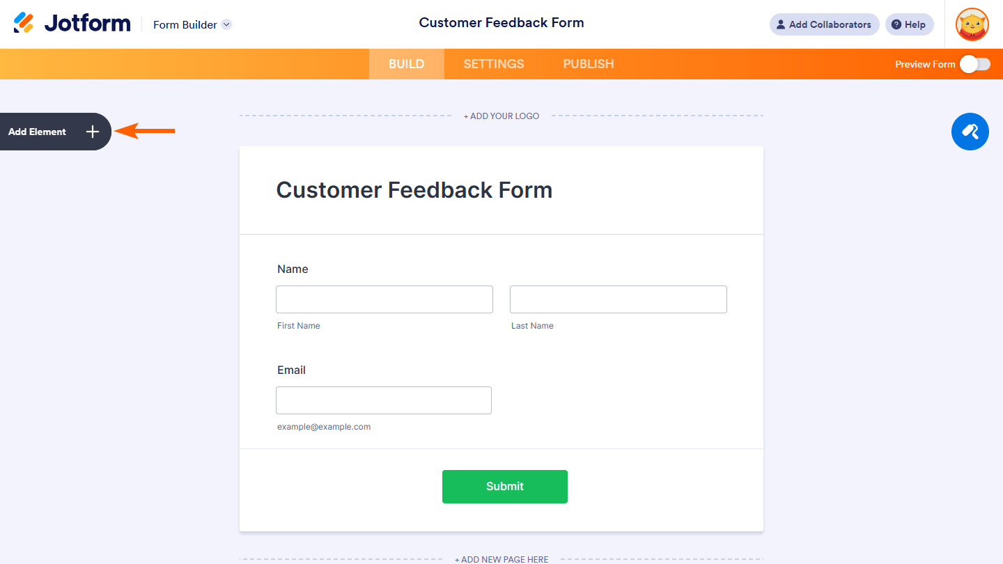Click the green Submit button
Screen dimensions: 1003x564
tap(505, 486)
